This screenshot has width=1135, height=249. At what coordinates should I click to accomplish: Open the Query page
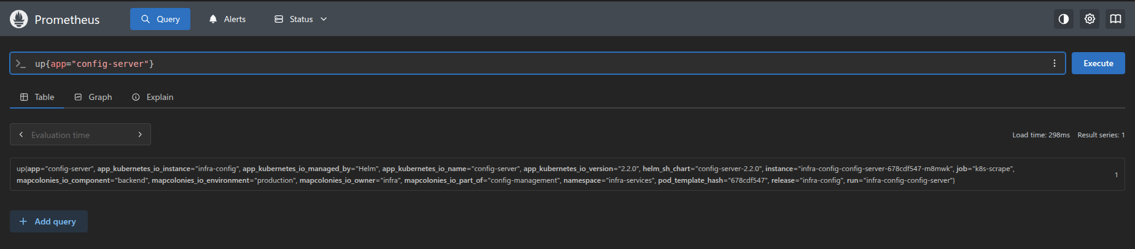click(160, 19)
